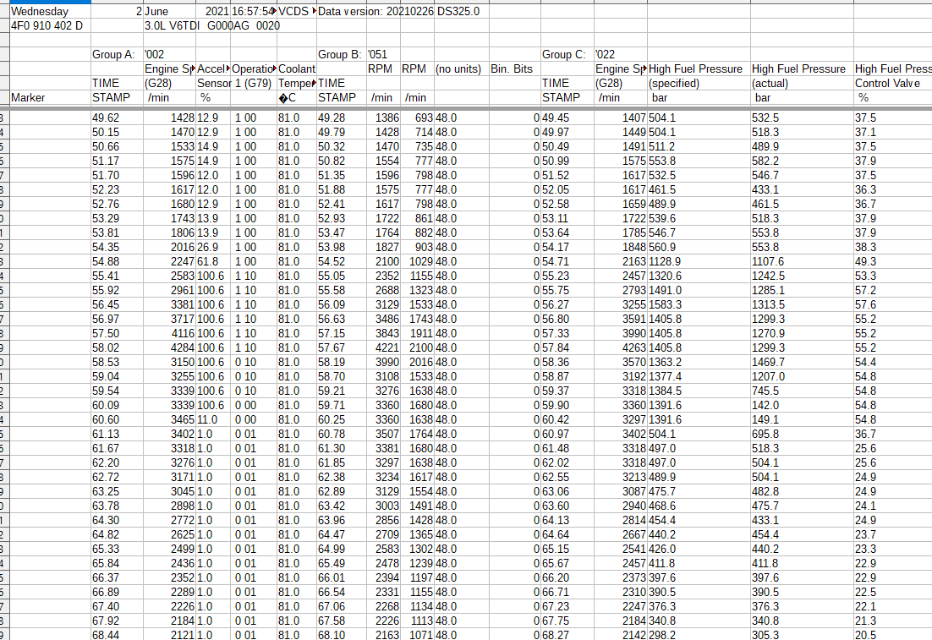Click the actual pressure value 142.0
The height and width of the screenshot is (640, 932).
pyautogui.click(x=765, y=405)
